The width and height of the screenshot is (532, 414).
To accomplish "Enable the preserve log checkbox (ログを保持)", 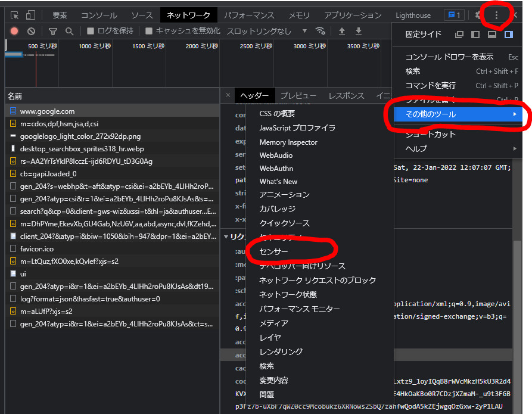I will [90, 31].
